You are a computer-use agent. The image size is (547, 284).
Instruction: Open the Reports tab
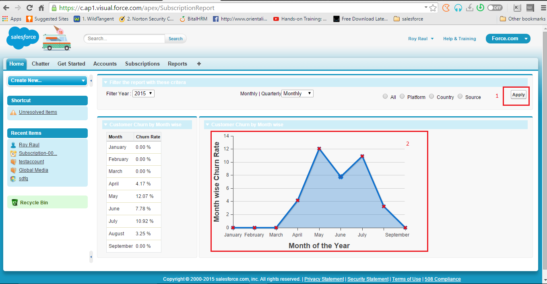click(177, 64)
